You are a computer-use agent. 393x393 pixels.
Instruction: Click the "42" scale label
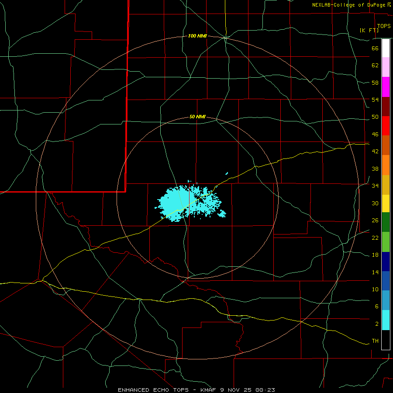pyautogui.click(x=375, y=151)
